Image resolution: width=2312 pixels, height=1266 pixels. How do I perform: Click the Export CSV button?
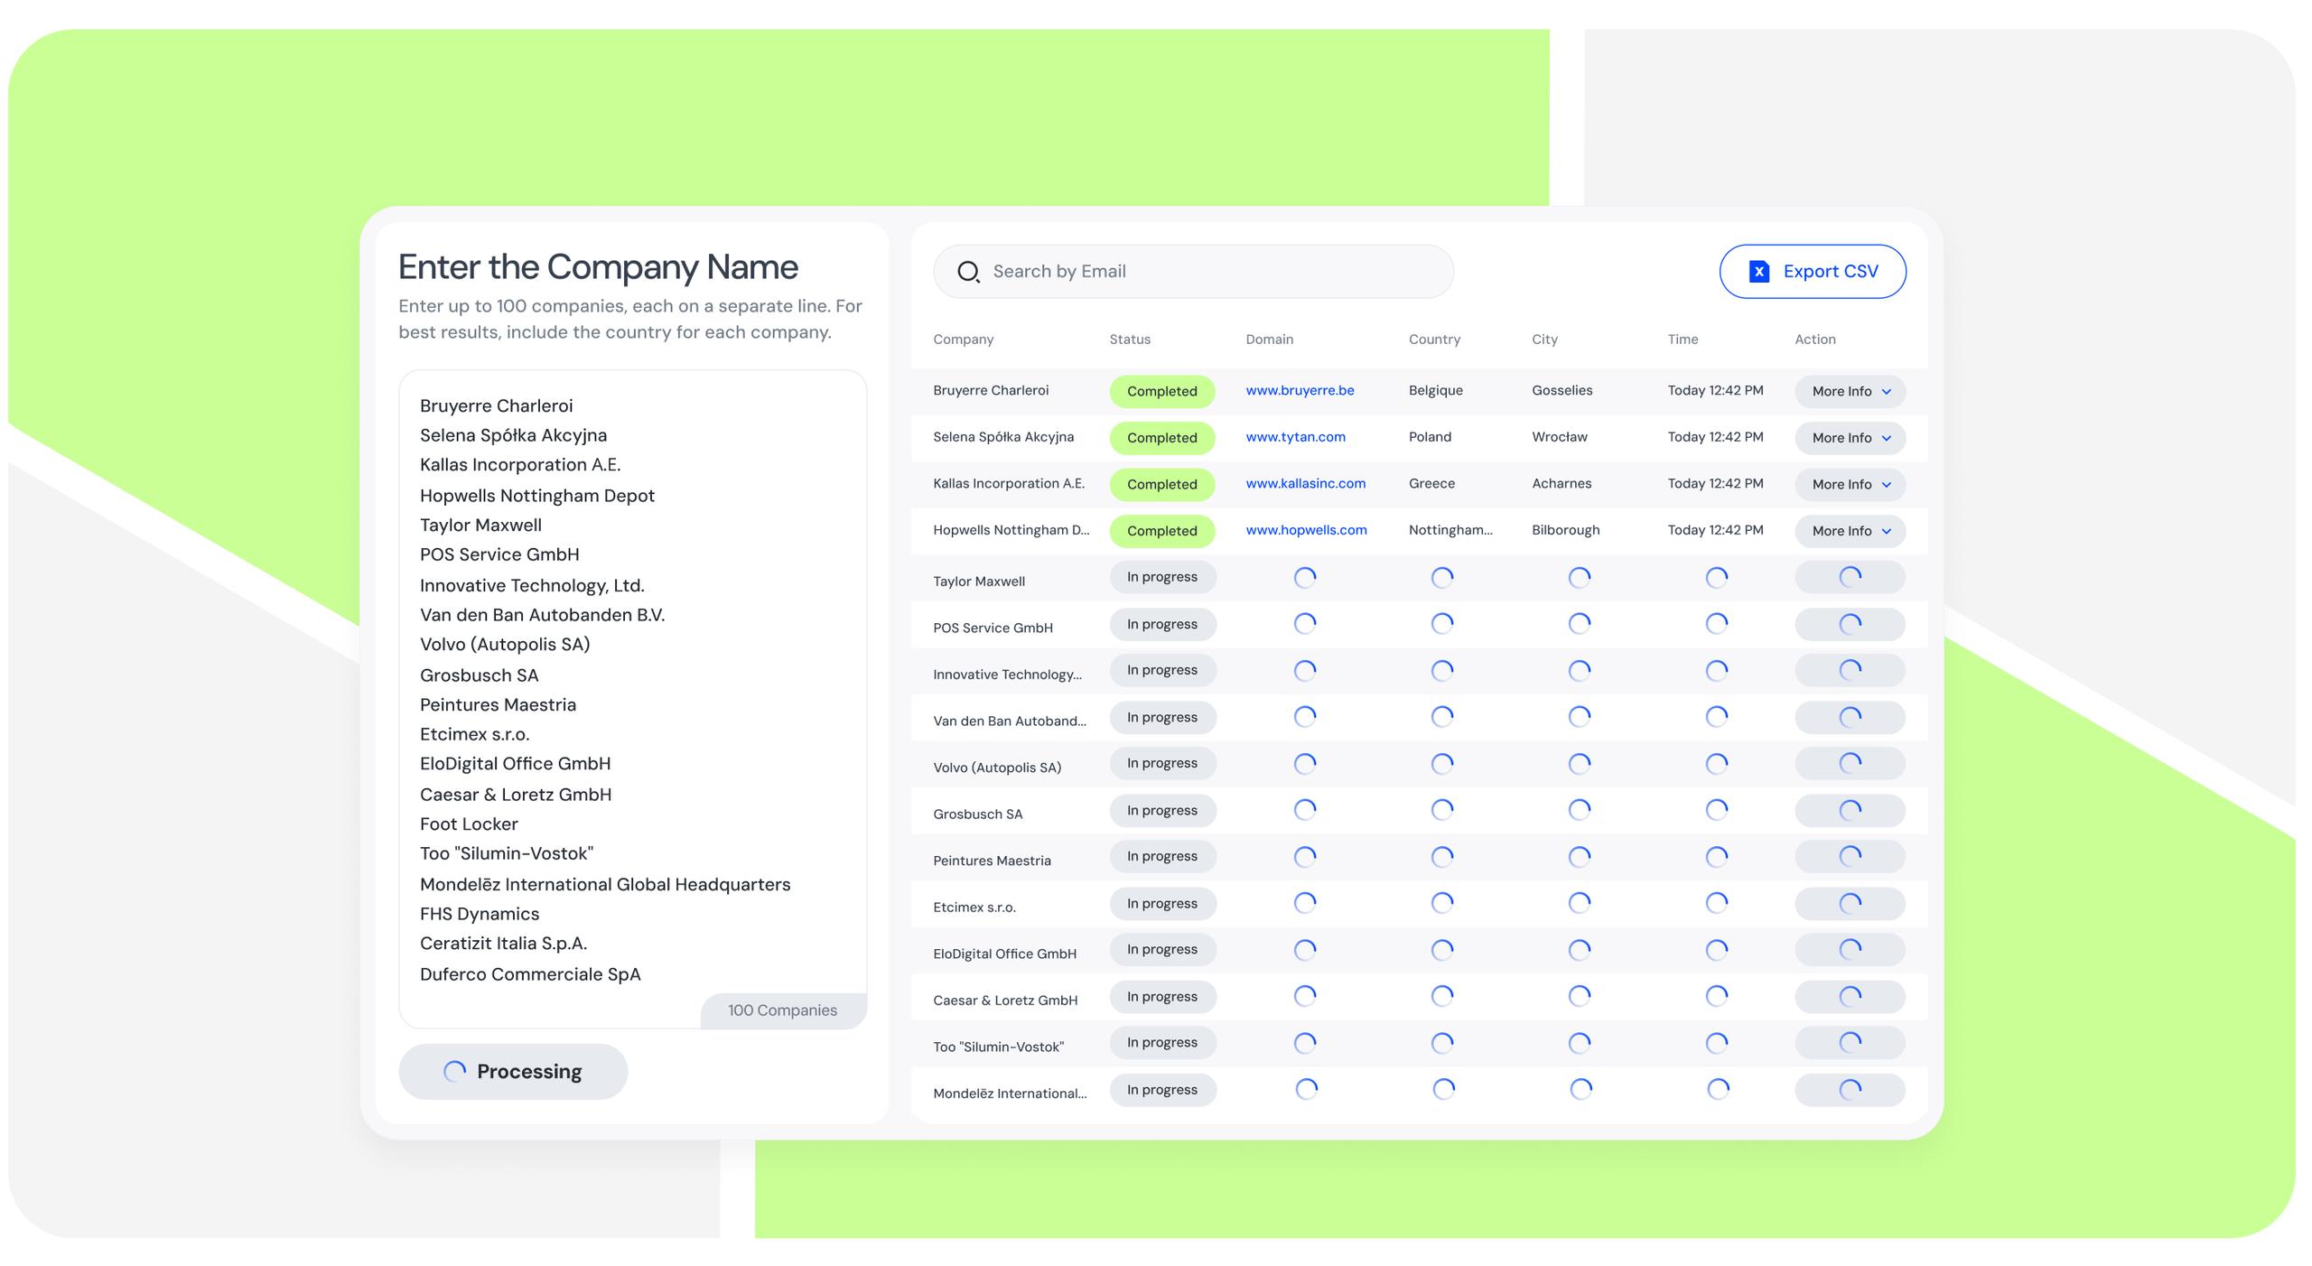click(1812, 272)
